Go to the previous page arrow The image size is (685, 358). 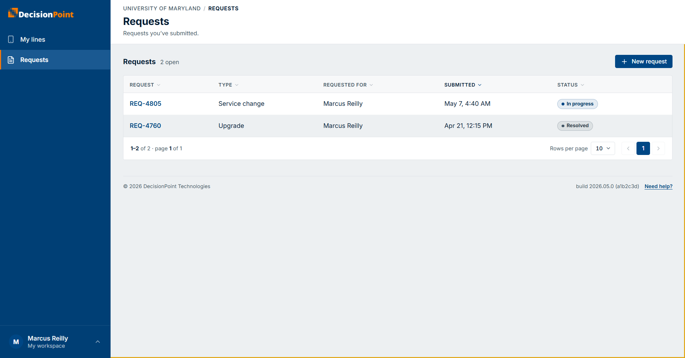[628, 149]
